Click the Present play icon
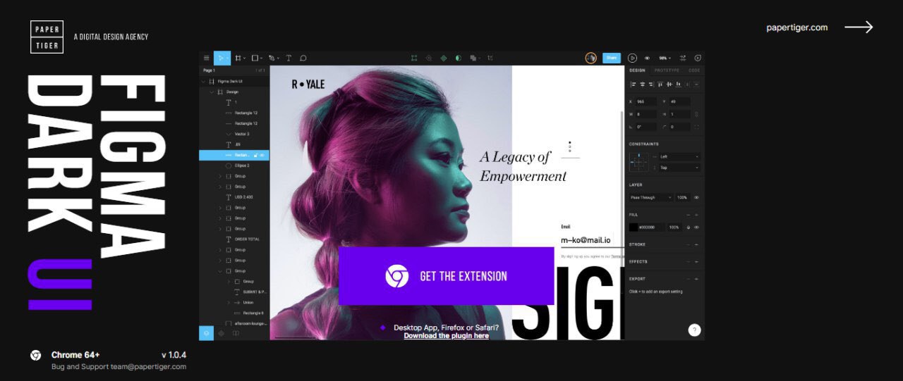The image size is (903, 381). (x=632, y=58)
